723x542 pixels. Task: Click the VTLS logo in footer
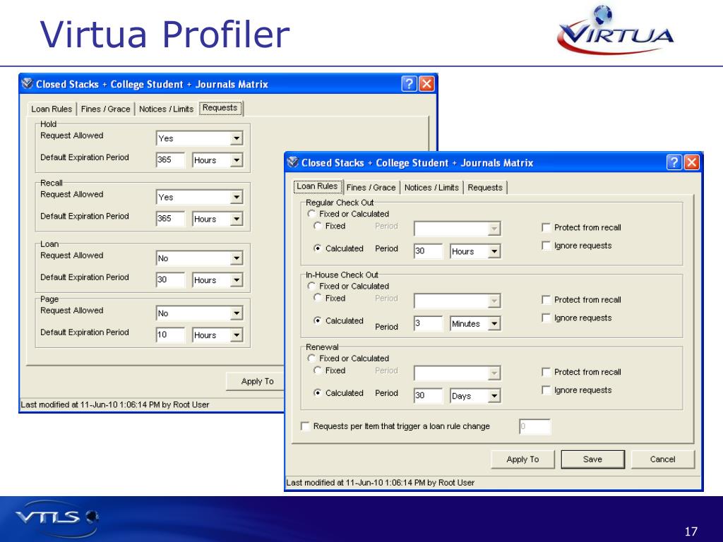57,517
